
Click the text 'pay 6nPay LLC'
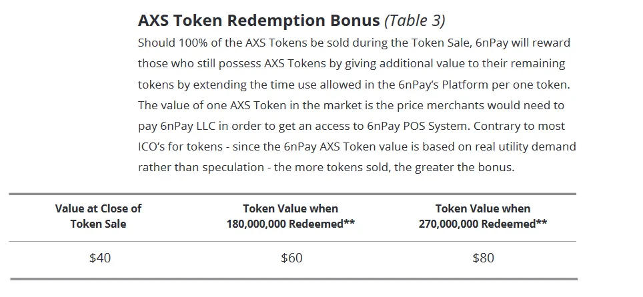tap(177, 126)
